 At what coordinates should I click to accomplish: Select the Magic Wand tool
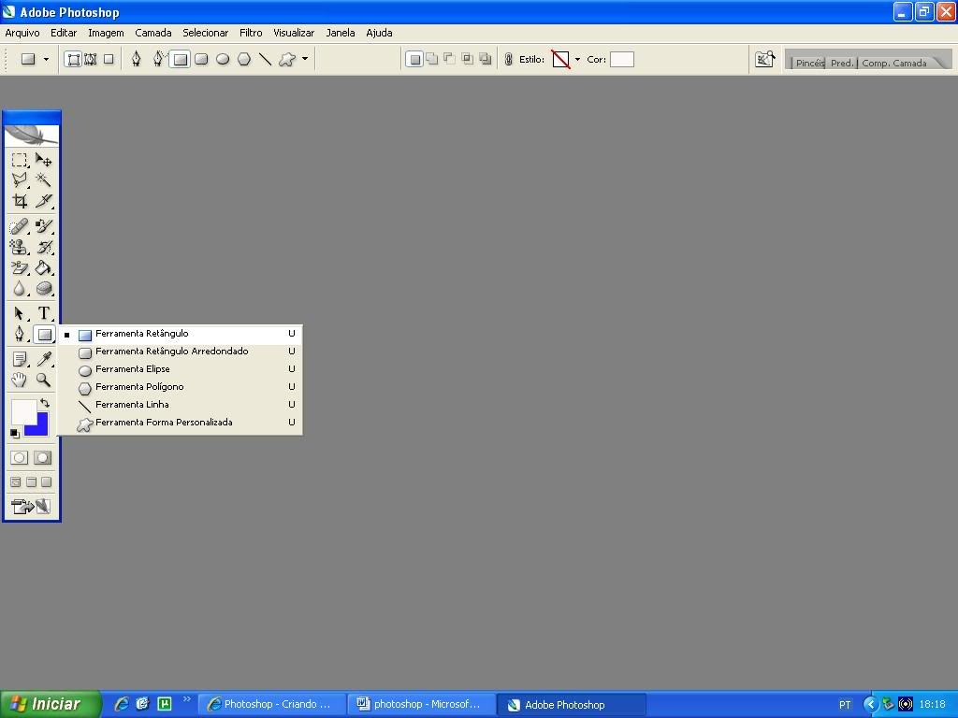point(43,180)
